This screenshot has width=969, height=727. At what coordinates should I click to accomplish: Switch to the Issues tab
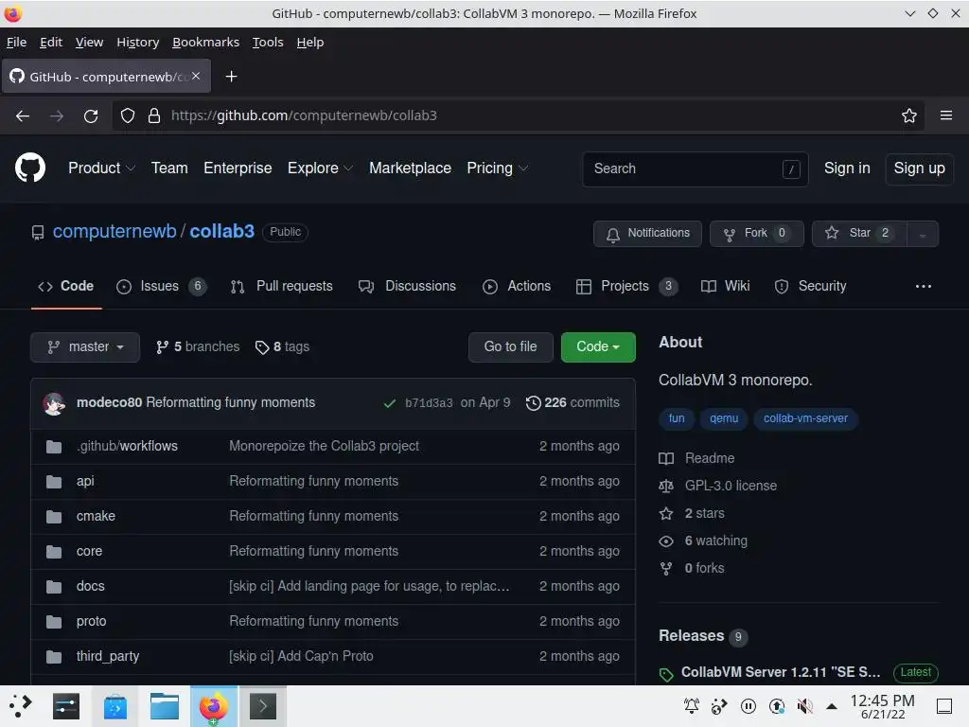[161, 286]
